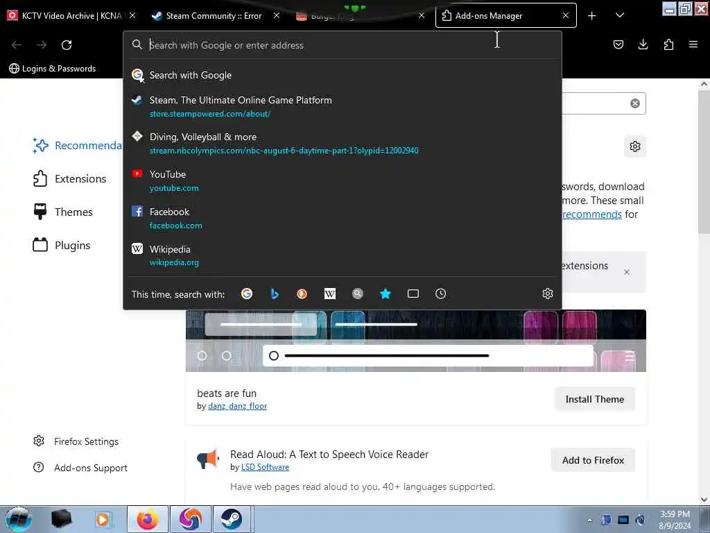The width and height of the screenshot is (710, 533).
Task: Open a new tab
Action: [592, 16]
